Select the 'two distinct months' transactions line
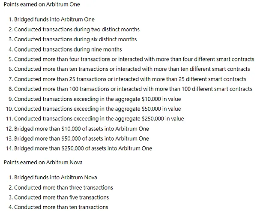Image resolution: width=257 pixels, height=211 pixels. (x=77, y=29)
